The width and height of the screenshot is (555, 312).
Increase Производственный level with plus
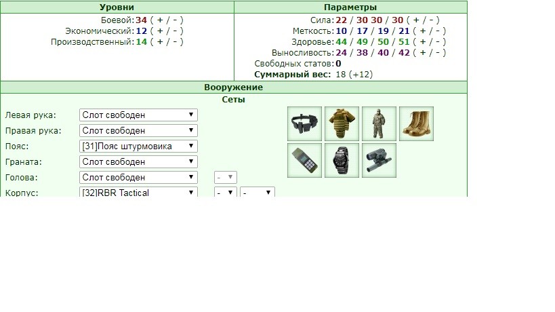160,42
